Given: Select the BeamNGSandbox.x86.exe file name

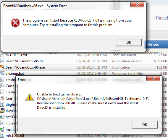Looking at the screenshot, I should click(25, 67).
